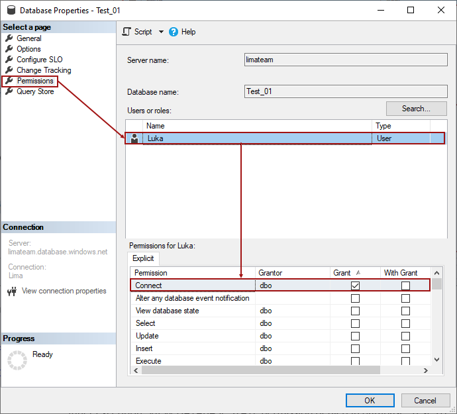Check With Grant box for Connect
The height and width of the screenshot is (414, 457).
[405, 285]
